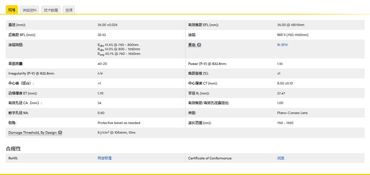Image resolution: width=370 pixels, height=175 pixels.
Task: Click the RoHS row label
Action: [x=13, y=158]
